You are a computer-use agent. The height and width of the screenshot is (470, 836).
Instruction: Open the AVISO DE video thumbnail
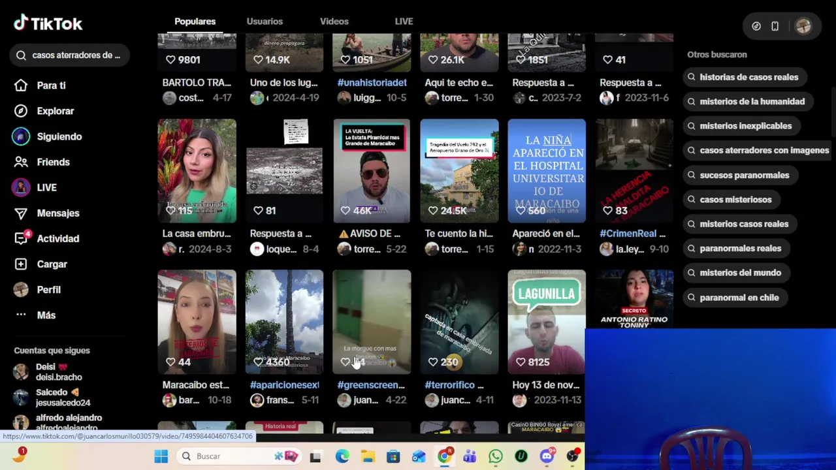372,171
